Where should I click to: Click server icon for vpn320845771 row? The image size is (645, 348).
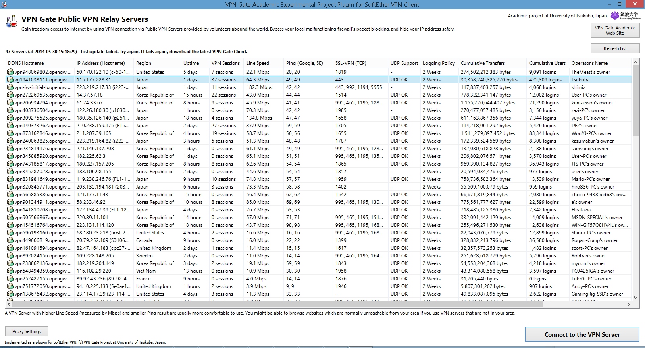pyautogui.click(x=10, y=187)
